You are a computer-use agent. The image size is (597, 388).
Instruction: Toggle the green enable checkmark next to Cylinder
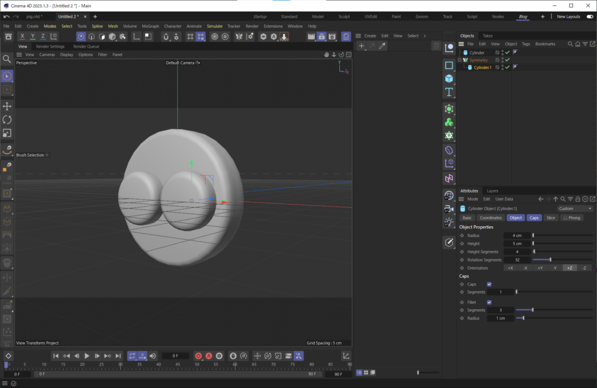click(x=507, y=53)
